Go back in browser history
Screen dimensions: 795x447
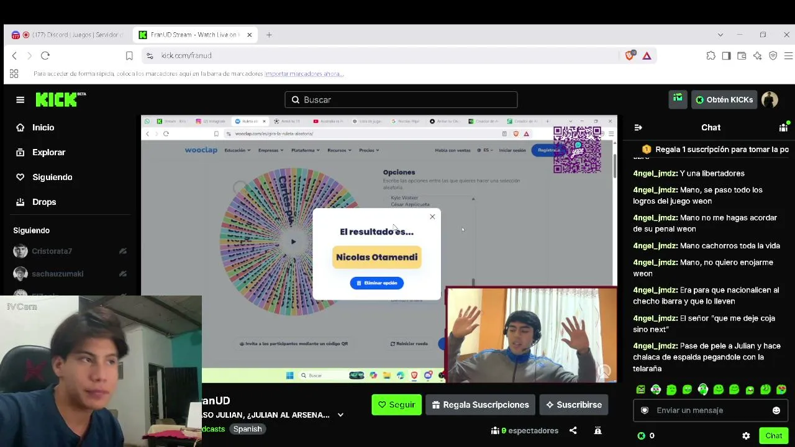click(x=14, y=56)
